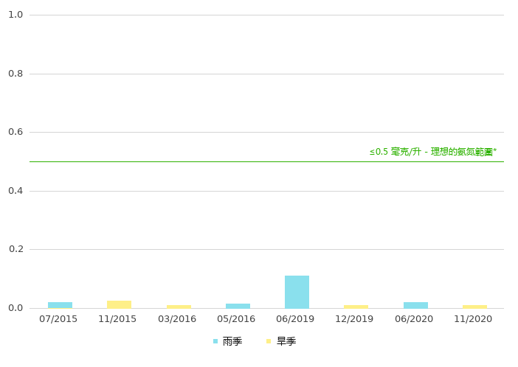Click the yellow 03/2016 bar
518x367 pixels.
[x=179, y=306]
